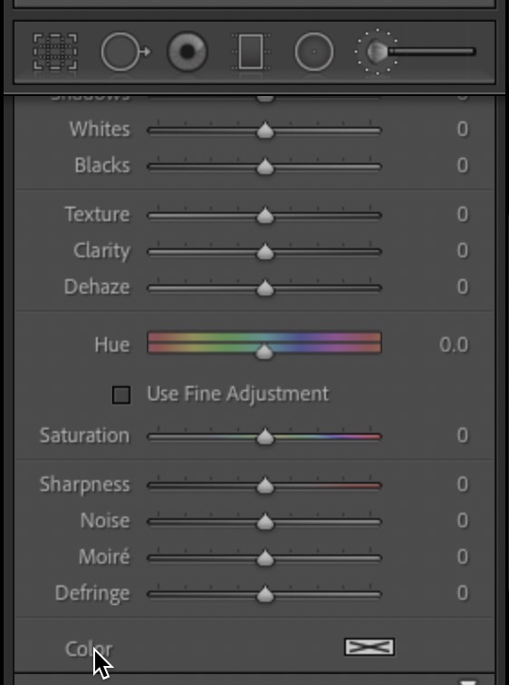Activate the Red Eye Correction tool
Screen dimensions: 509x685
tap(187, 52)
